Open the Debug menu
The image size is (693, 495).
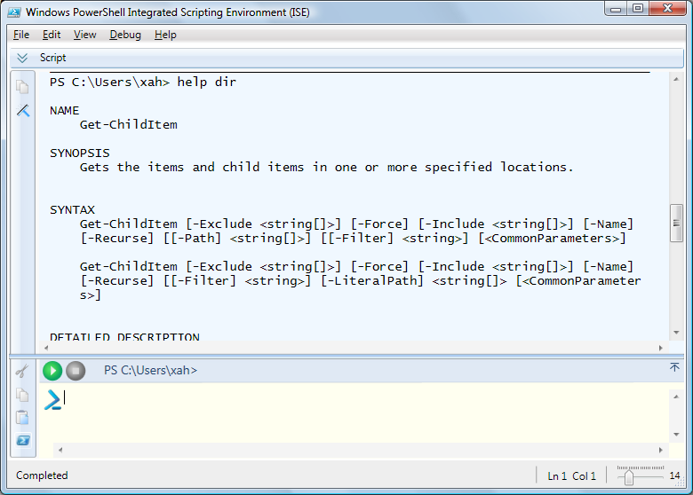coord(125,35)
